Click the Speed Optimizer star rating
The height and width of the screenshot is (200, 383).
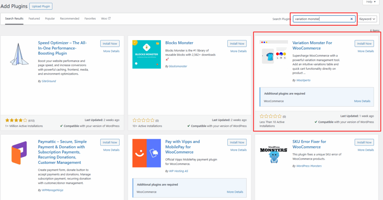click(x=16, y=121)
